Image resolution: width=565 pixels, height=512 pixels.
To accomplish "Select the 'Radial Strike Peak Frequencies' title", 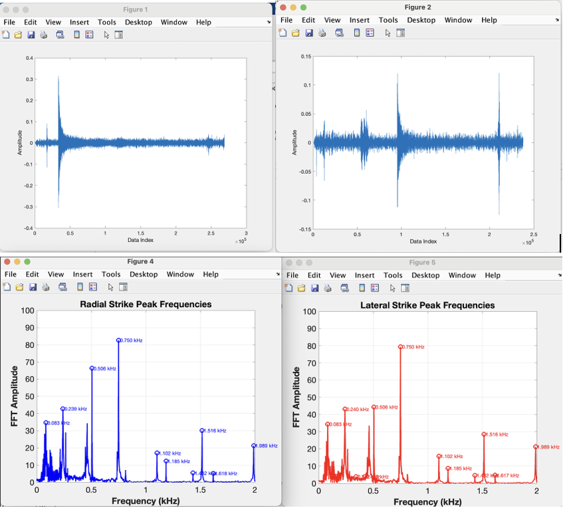I will 146,305.
